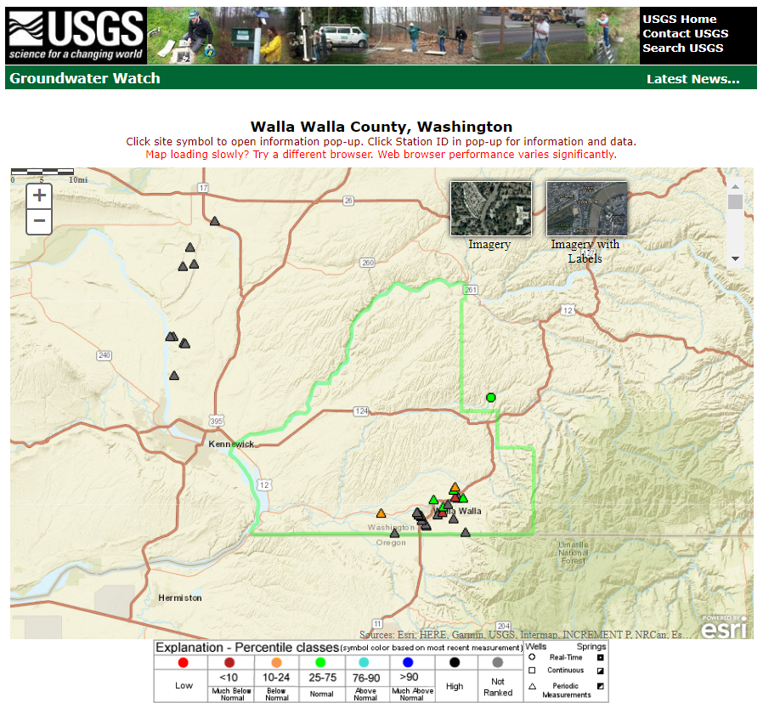Click the esri logo on the map
The height and width of the screenshot is (714, 763).
(x=724, y=627)
